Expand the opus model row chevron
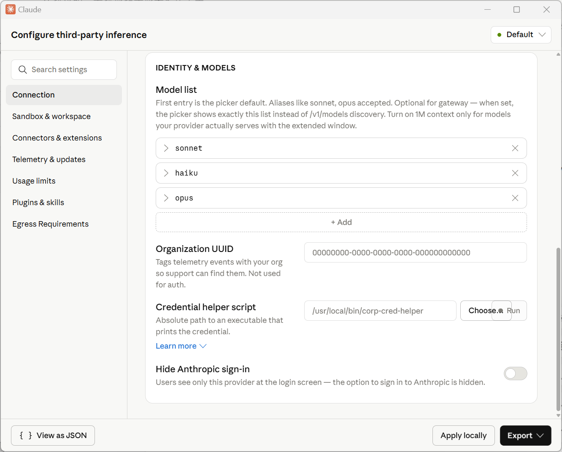The height and width of the screenshot is (452, 562). [166, 198]
